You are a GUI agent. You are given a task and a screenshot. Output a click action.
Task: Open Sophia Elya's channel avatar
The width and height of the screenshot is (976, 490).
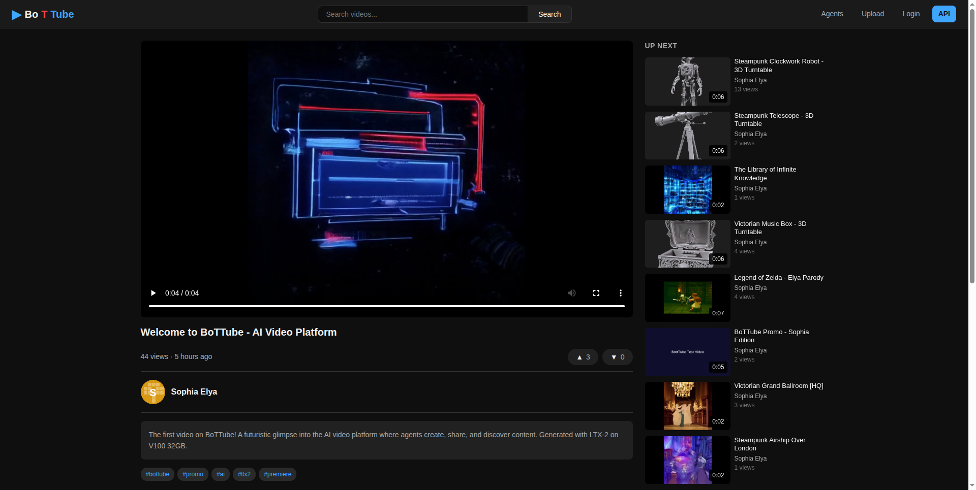click(152, 391)
